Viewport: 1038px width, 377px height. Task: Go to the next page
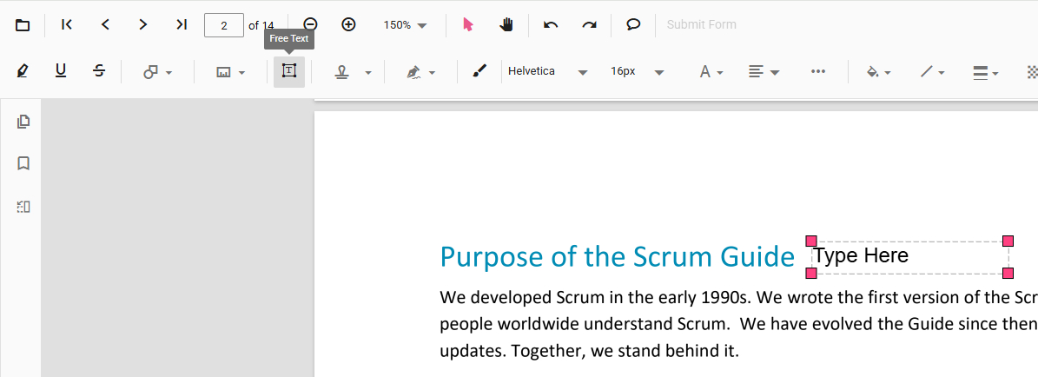point(143,25)
